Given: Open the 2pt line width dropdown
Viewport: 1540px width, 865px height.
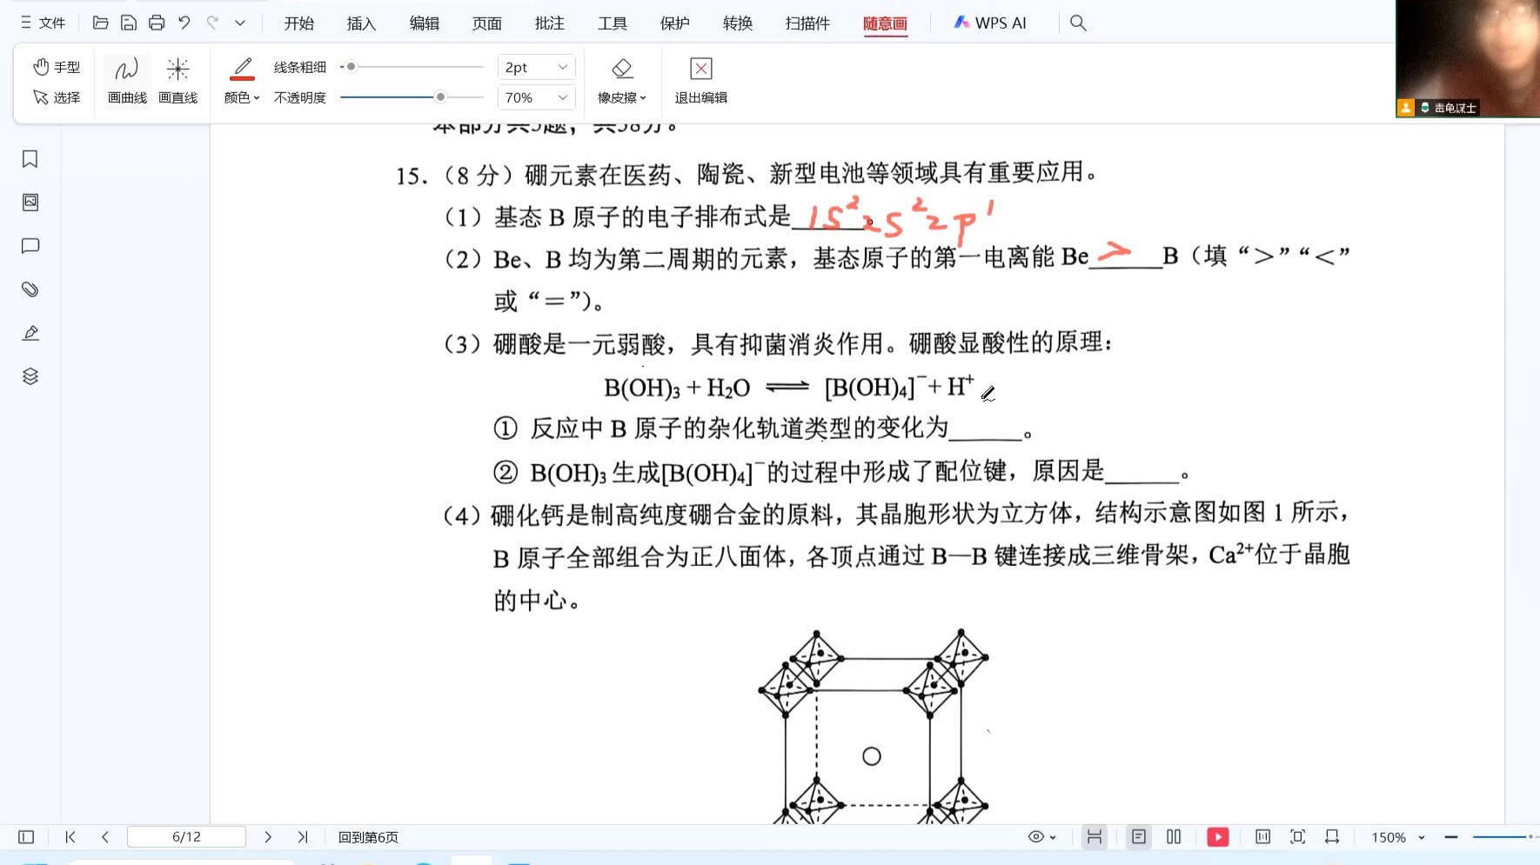Looking at the screenshot, I should [x=537, y=67].
